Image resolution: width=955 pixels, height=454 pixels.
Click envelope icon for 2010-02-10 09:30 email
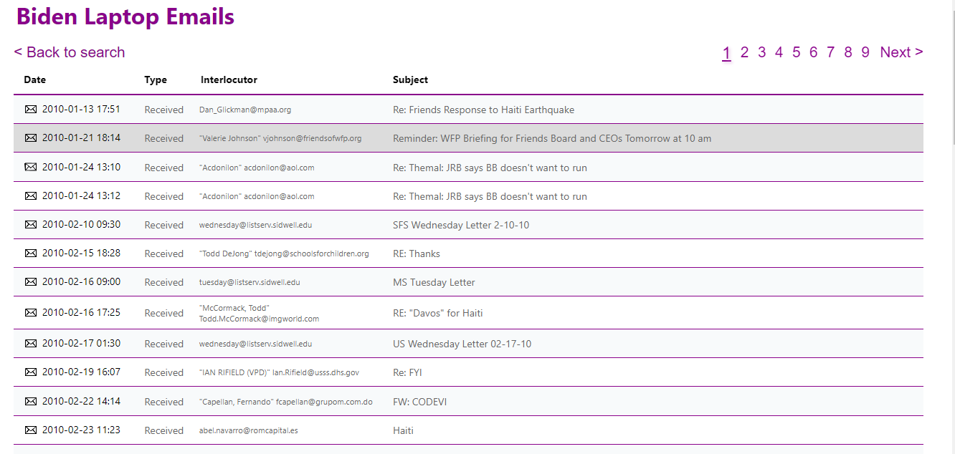(31, 224)
